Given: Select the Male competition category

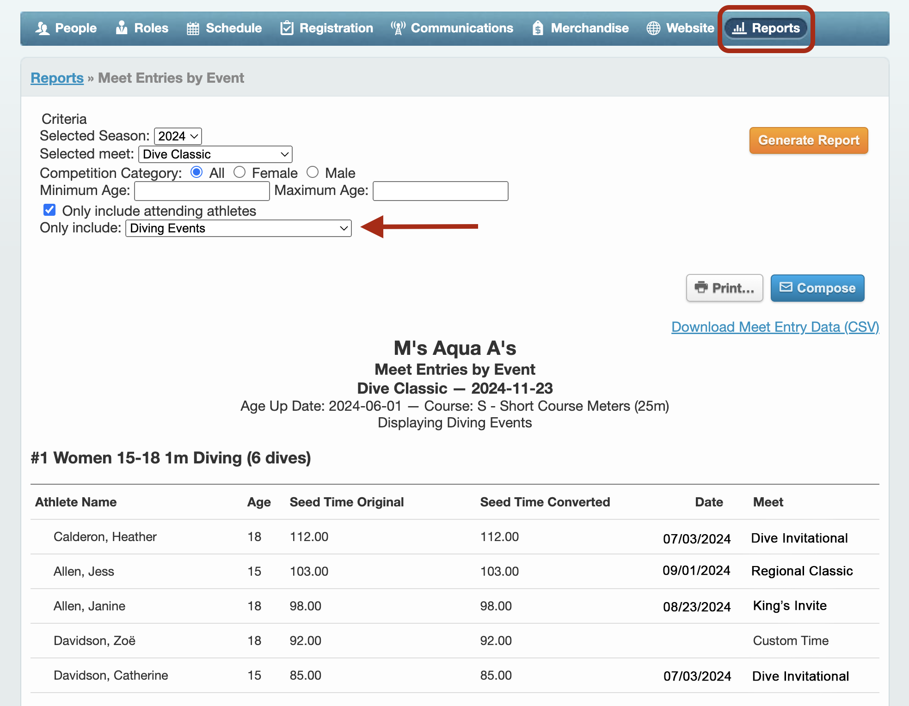Looking at the screenshot, I should click(x=313, y=172).
